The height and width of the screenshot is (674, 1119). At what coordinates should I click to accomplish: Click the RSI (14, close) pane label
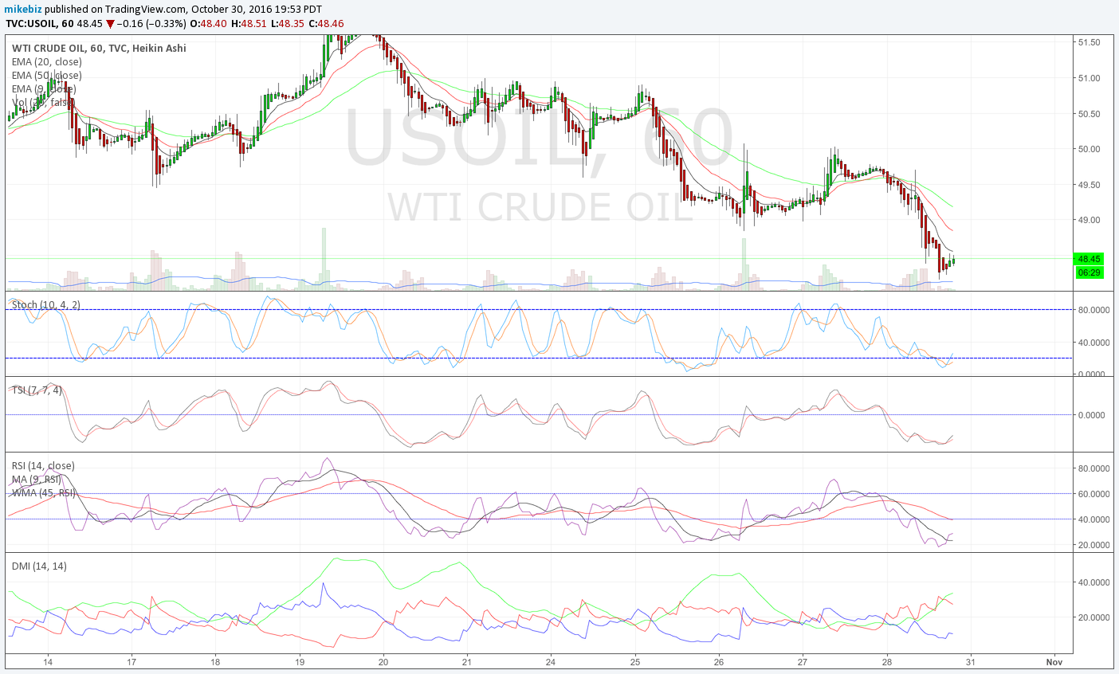click(x=43, y=465)
